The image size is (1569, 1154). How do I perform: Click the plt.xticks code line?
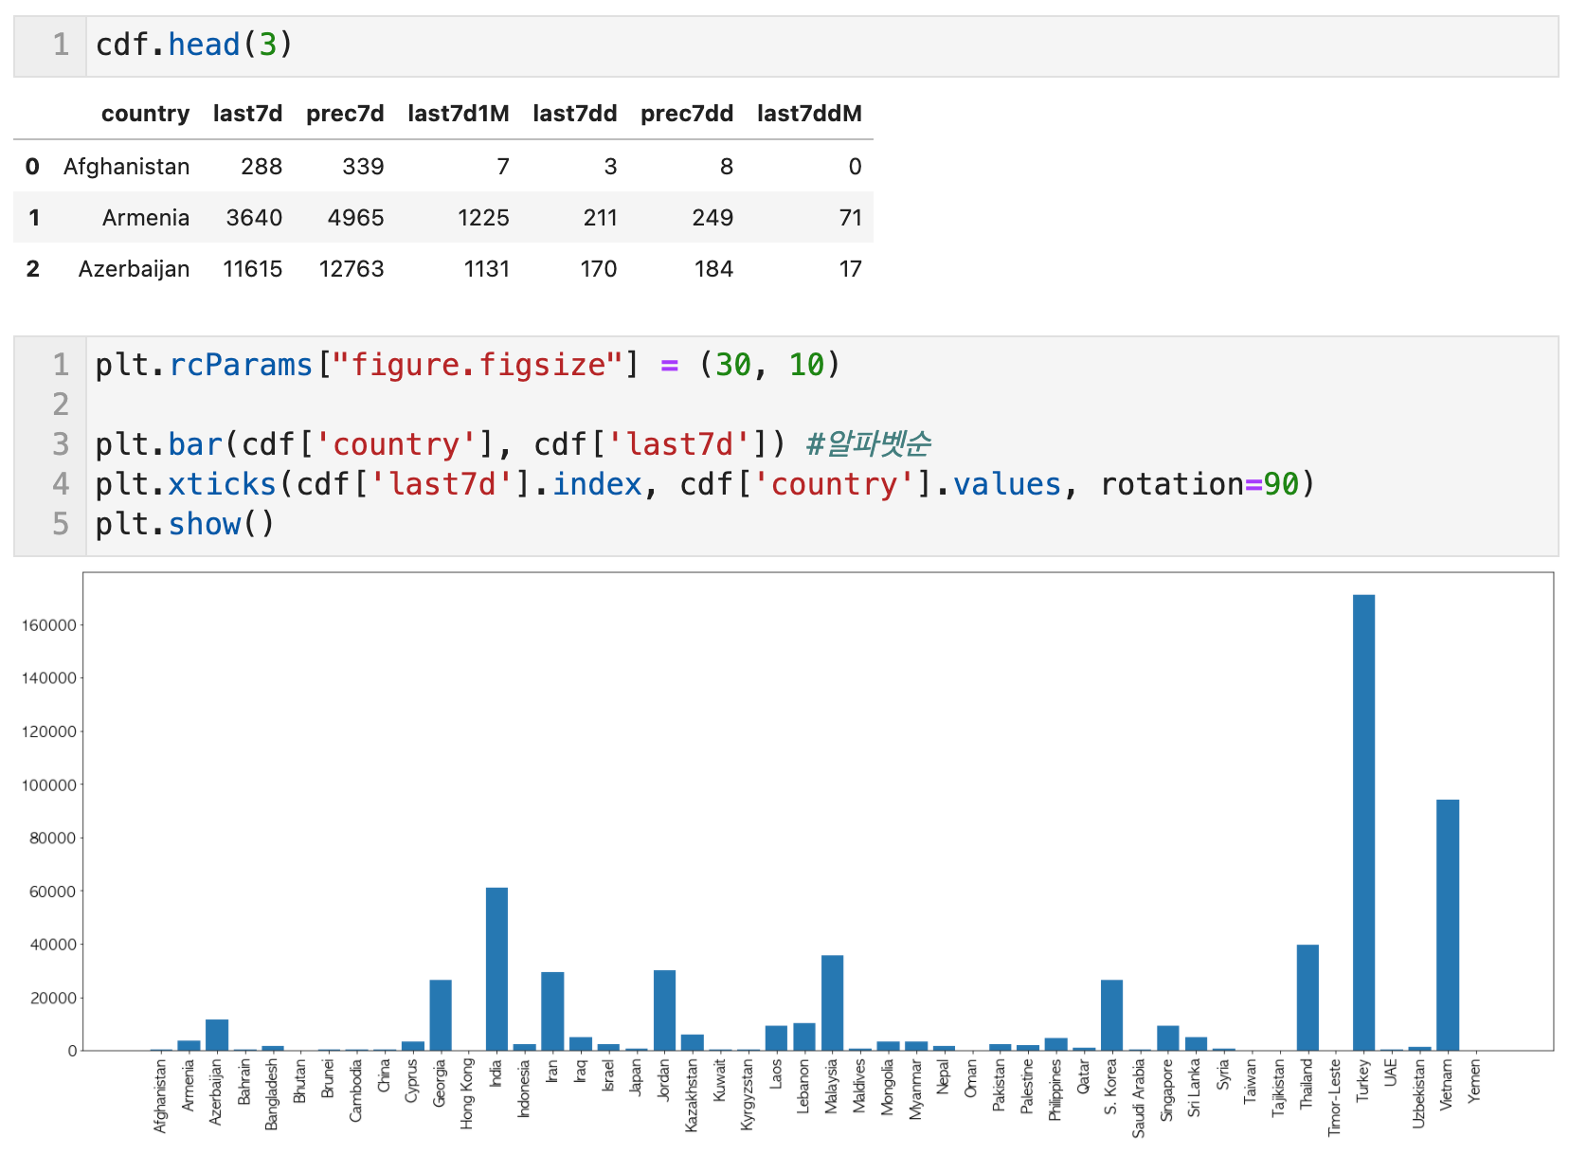click(x=705, y=484)
